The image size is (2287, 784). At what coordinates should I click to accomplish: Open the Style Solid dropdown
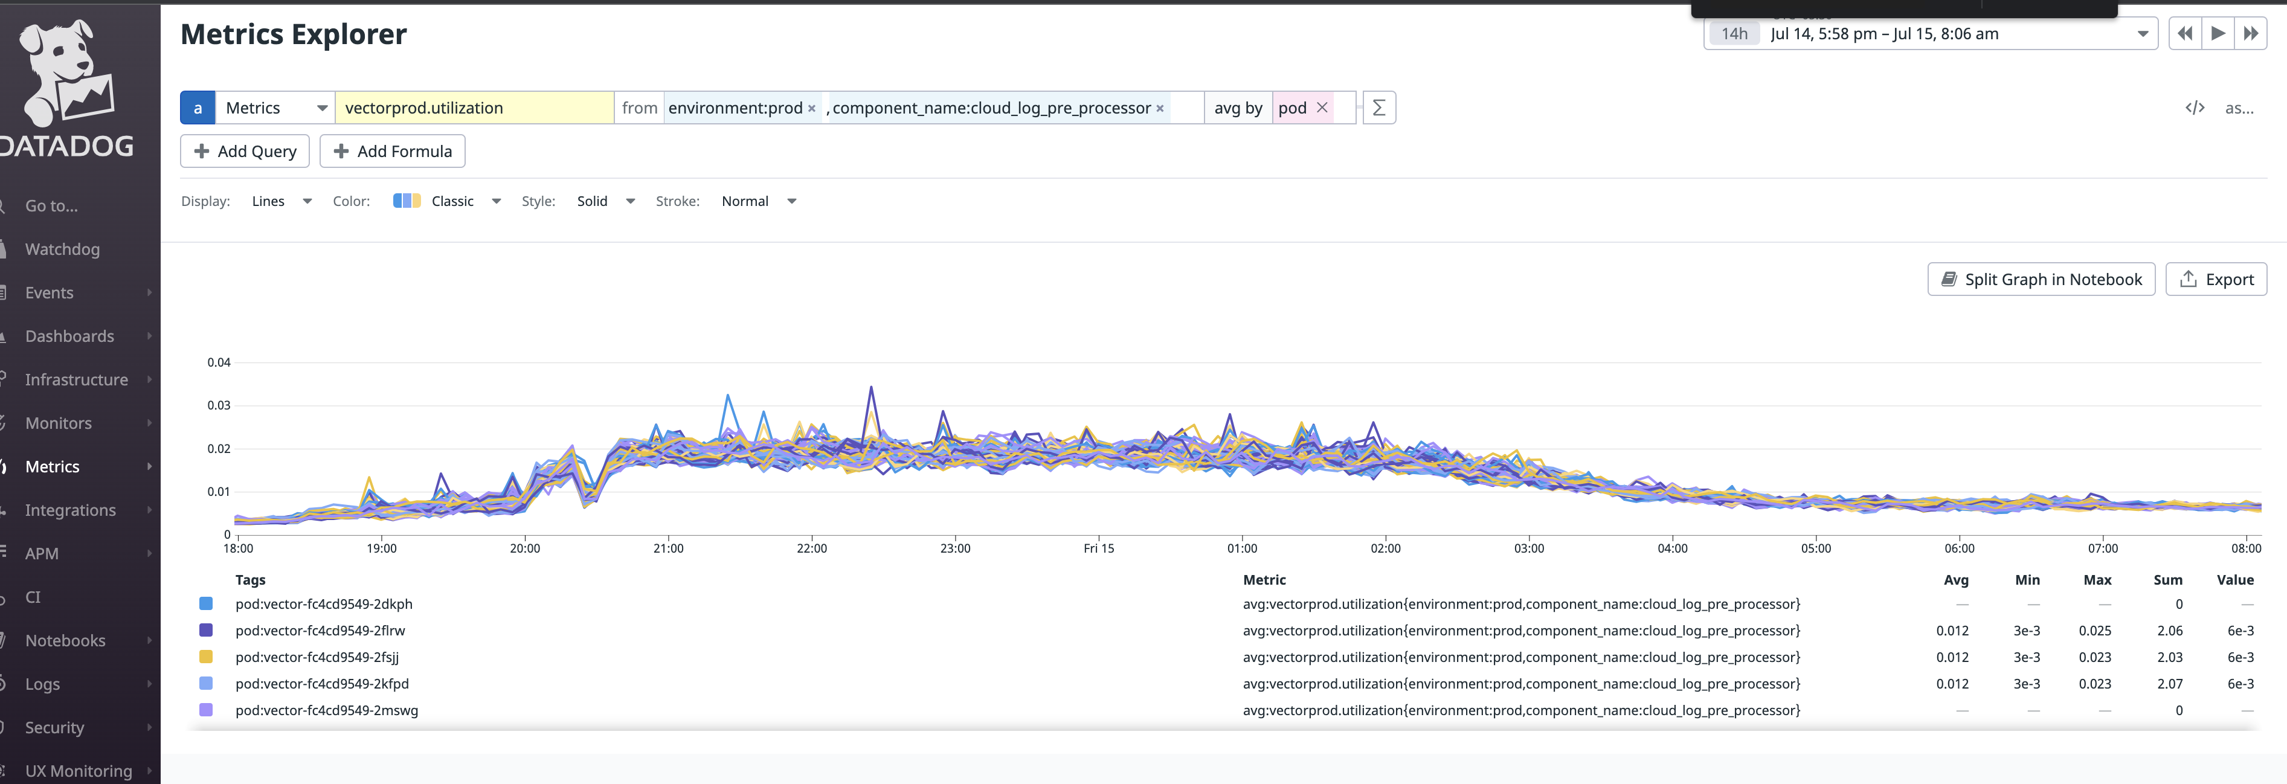click(605, 202)
